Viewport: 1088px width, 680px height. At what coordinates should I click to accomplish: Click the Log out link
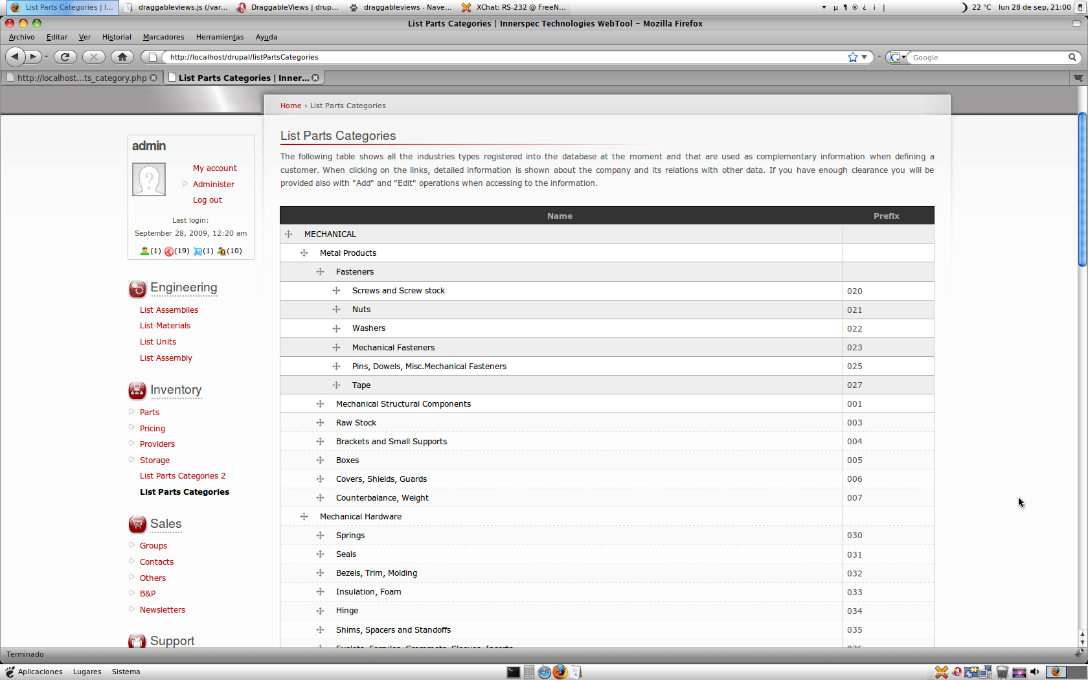coord(207,200)
